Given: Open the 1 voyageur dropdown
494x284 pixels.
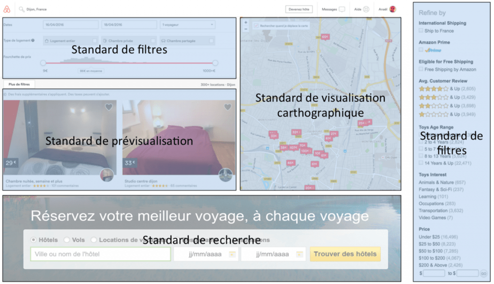Looking at the screenshot, I should click(187, 25).
